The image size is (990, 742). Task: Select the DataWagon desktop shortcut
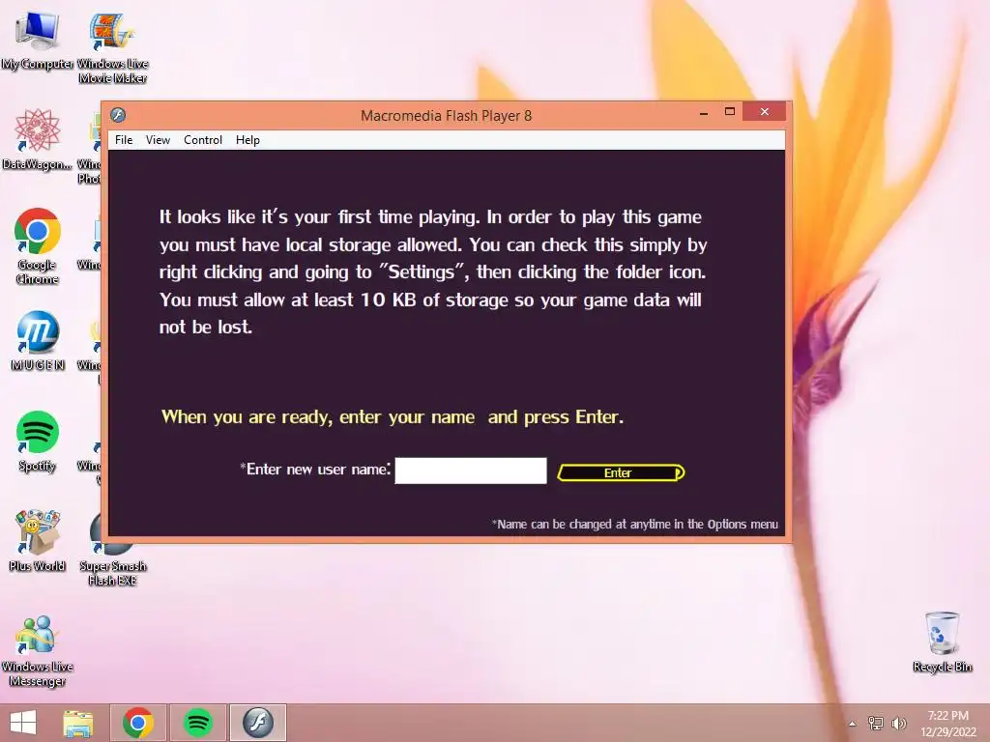click(x=38, y=139)
